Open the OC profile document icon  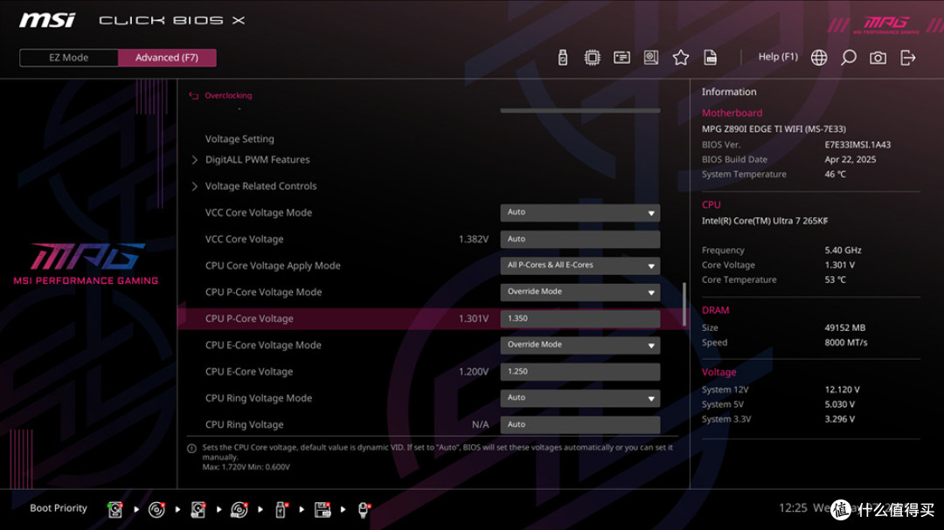[711, 57]
